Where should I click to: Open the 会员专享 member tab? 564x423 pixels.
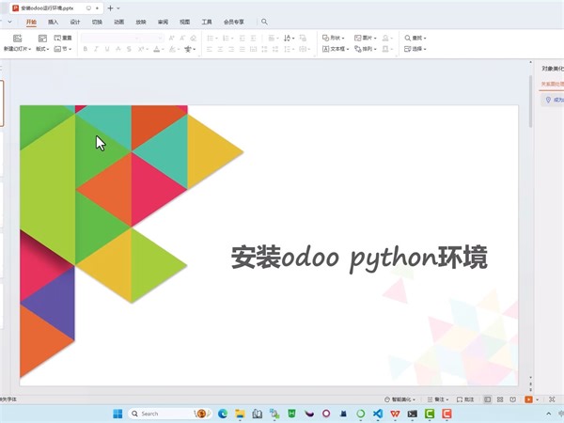pos(234,22)
